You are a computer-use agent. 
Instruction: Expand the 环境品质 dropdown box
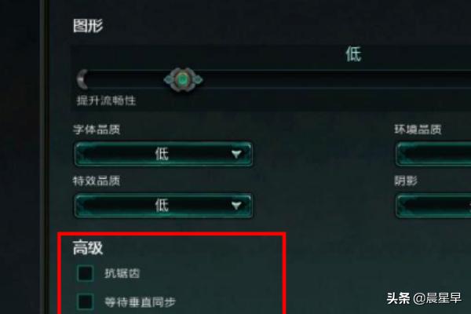click(433, 154)
